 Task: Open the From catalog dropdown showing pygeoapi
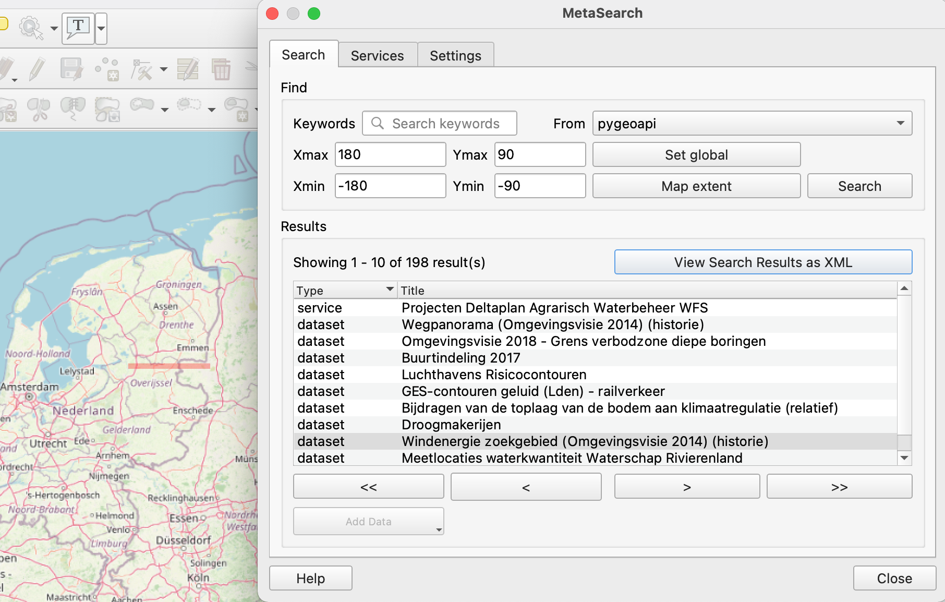752,124
